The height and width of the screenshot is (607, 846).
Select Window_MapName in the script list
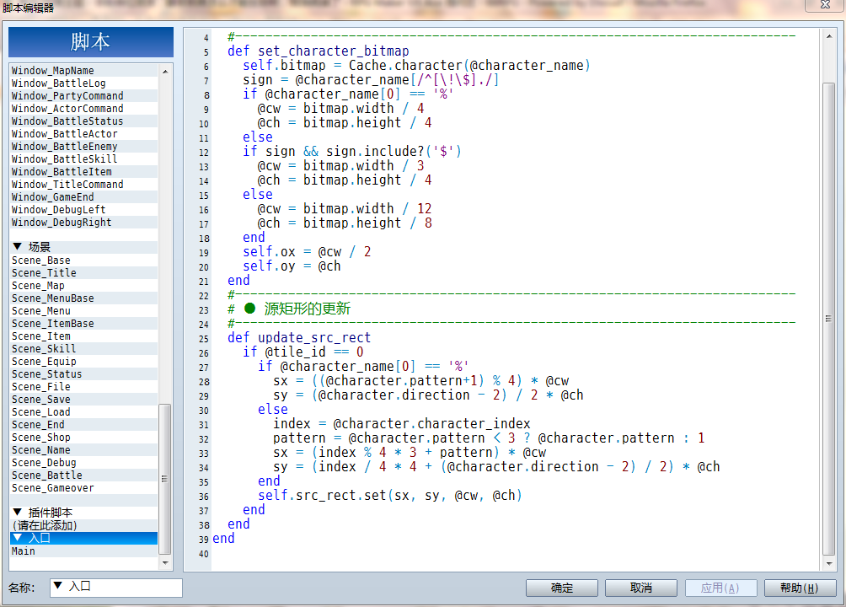[x=84, y=71]
